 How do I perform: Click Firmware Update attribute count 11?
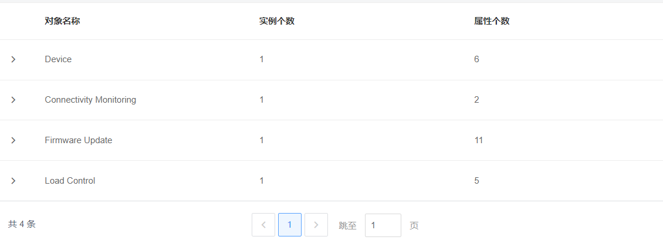click(x=478, y=140)
